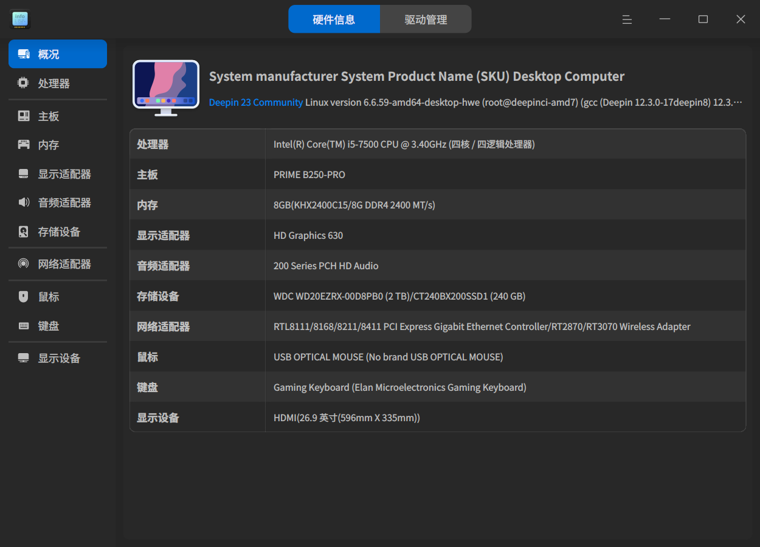This screenshot has height=547, width=760.
Task: Open the Deepin 23 Community link
Action: point(256,102)
